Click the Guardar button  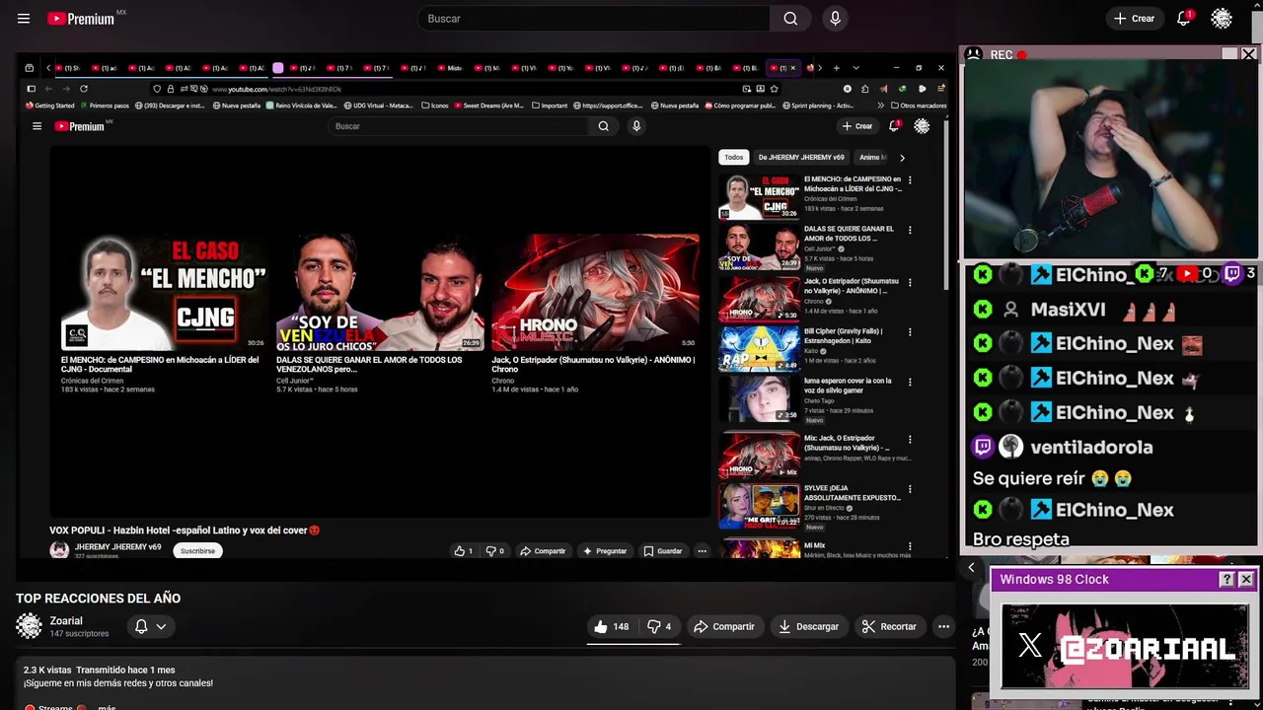[663, 551]
